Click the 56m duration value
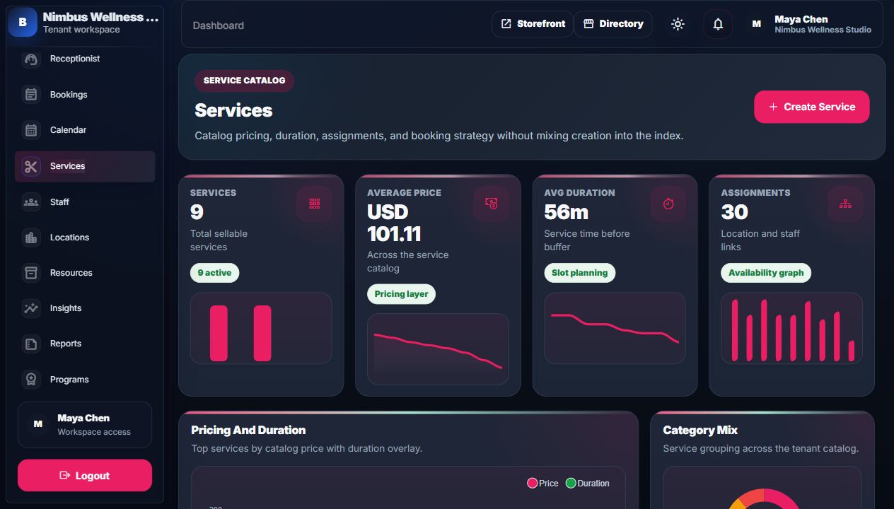 [x=566, y=212]
